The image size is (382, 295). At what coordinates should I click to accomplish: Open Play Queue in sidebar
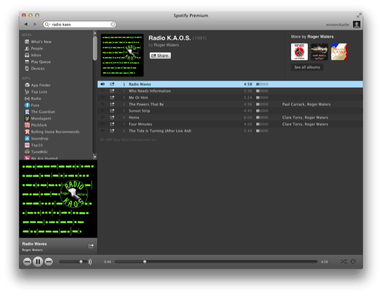click(x=38, y=62)
